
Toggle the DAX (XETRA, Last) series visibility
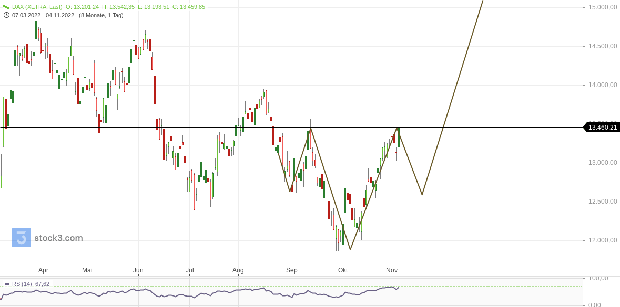37,6
